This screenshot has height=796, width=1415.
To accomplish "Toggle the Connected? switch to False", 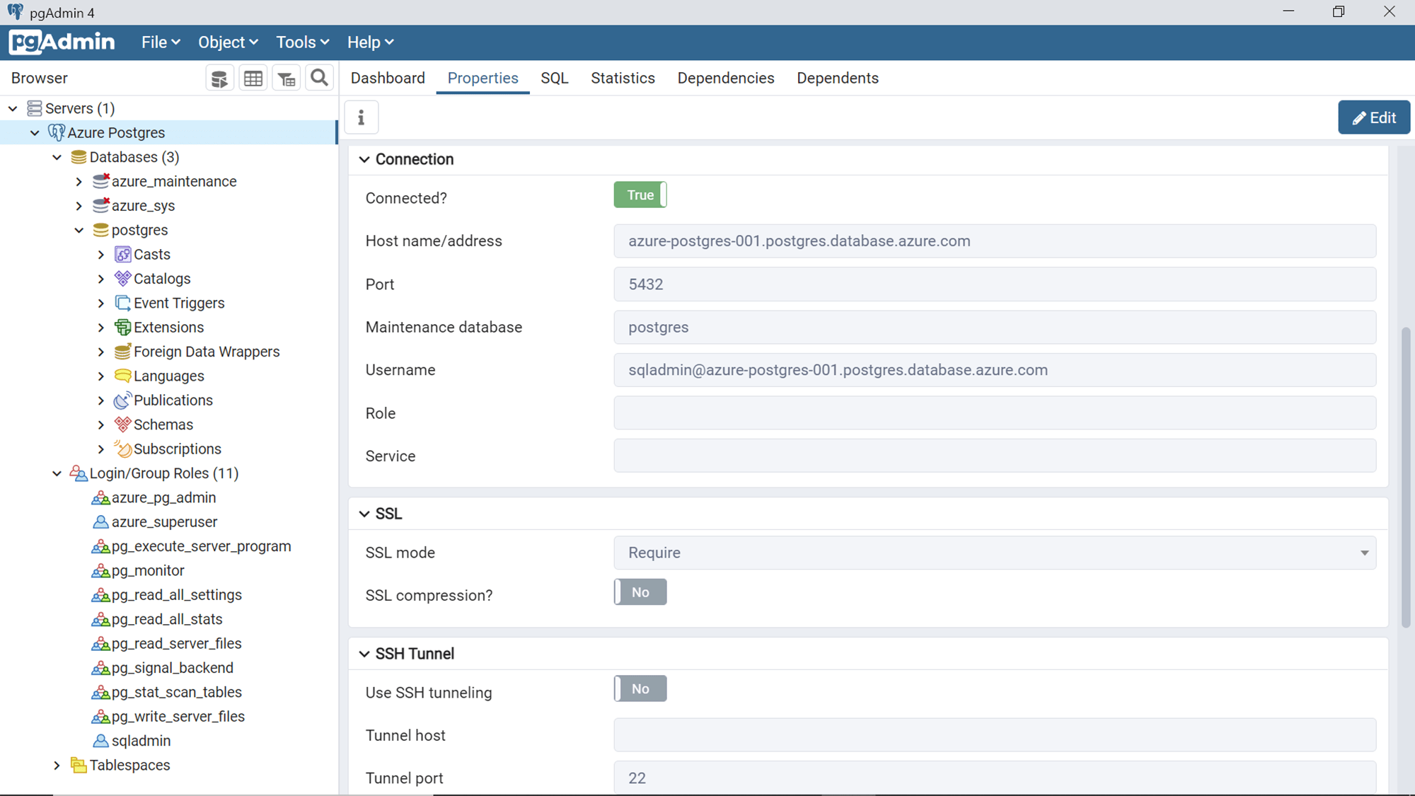I will (640, 195).
